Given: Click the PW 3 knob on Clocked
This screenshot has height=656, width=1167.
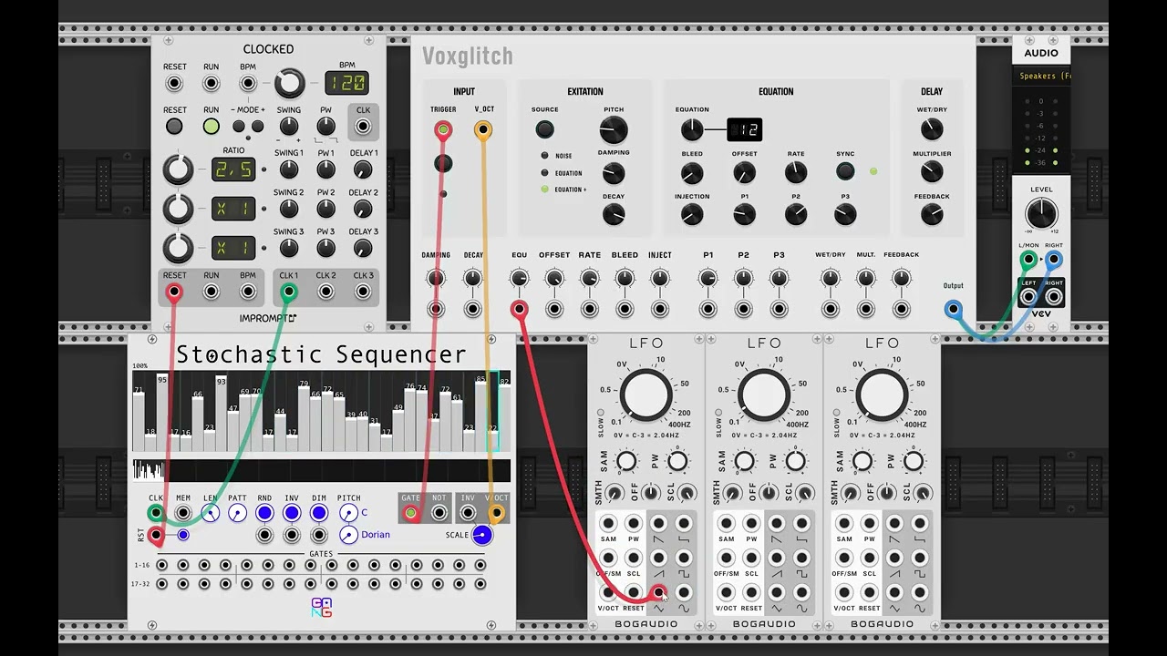Looking at the screenshot, I should (325, 248).
